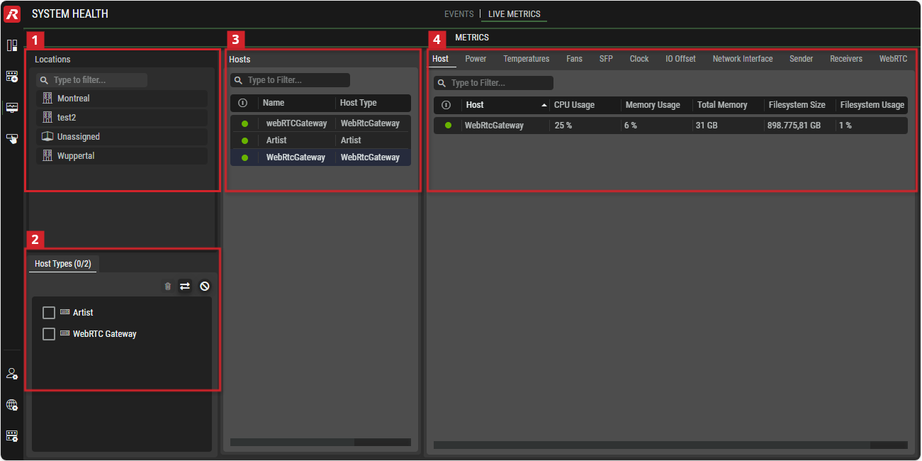Click green status dot of webRTCGateway host row
This screenshot has width=922, height=461.
[x=244, y=123]
